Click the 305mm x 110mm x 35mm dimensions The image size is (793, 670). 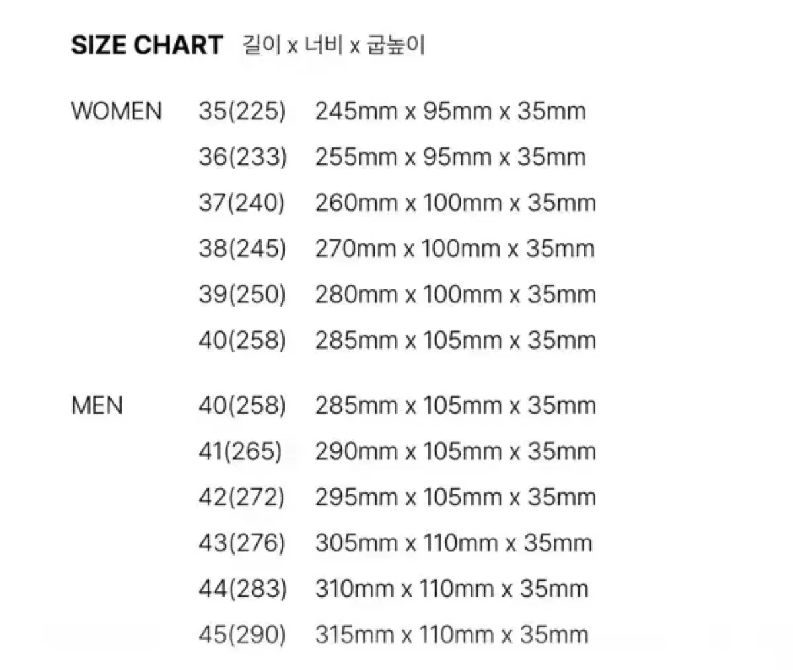click(x=453, y=543)
